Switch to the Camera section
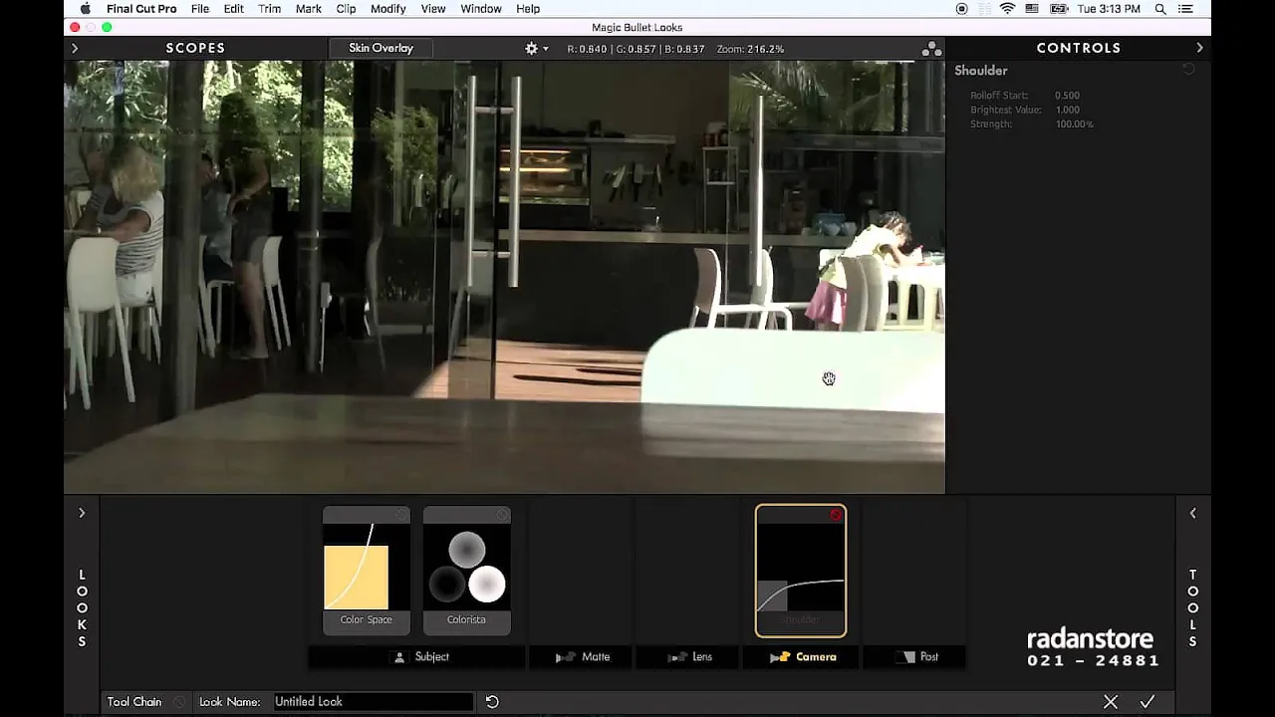Screen dimensions: 1275x717 click(801, 657)
